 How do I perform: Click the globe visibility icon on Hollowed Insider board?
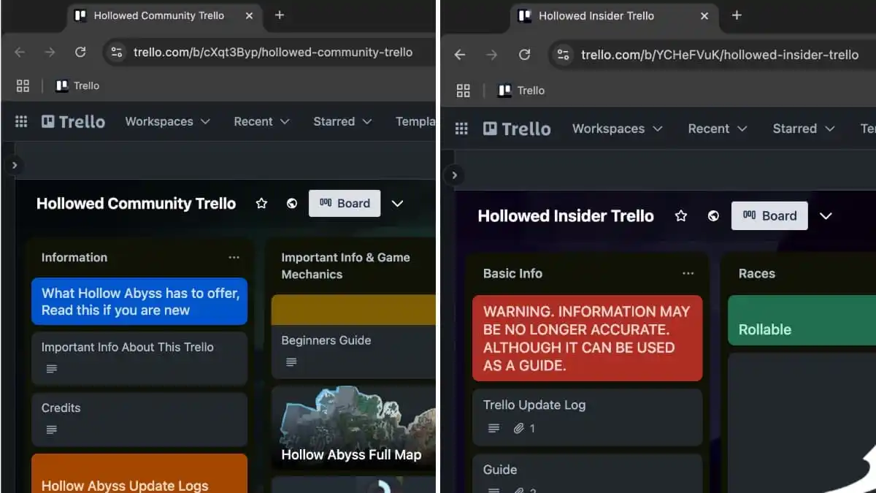click(714, 216)
